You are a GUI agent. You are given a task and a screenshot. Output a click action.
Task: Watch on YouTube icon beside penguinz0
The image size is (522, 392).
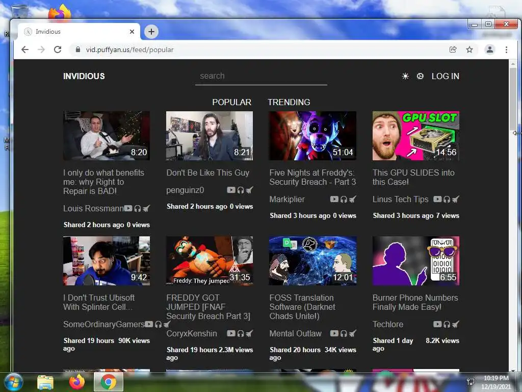[x=231, y=190]
